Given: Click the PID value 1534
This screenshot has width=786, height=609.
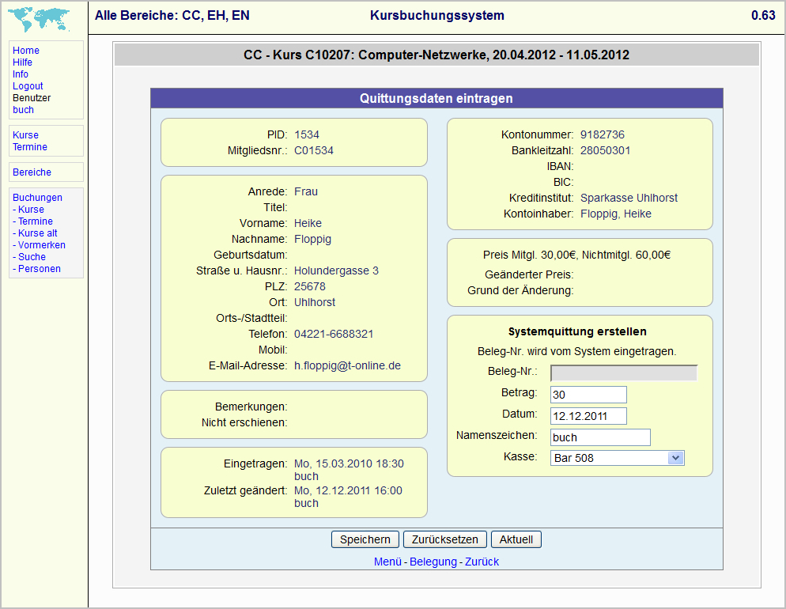Looking at the screenshot, I should pos(307,134).
